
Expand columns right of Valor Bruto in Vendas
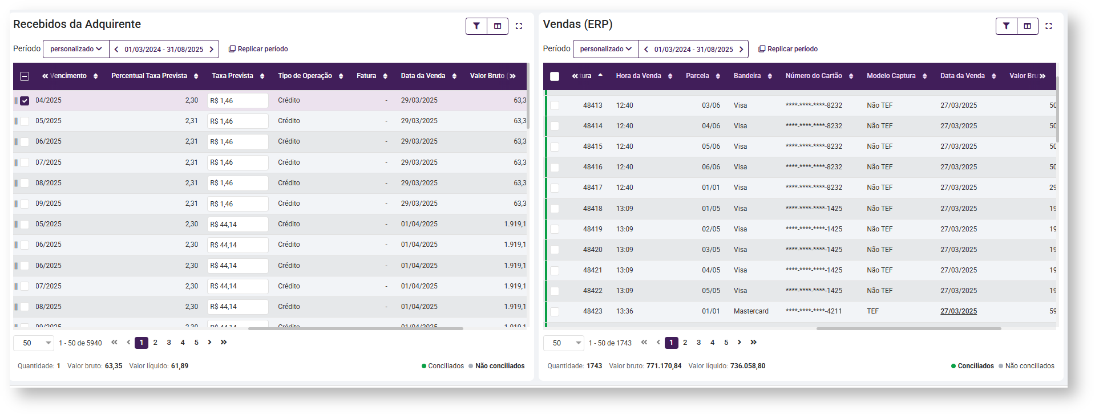(1043, 76)
